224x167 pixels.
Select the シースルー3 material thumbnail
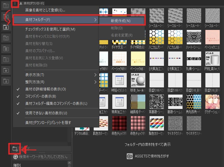pyautogui.click(x=175, y=16)
